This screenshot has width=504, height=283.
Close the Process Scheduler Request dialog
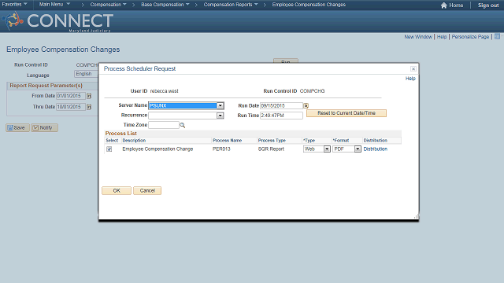[413, 69]
